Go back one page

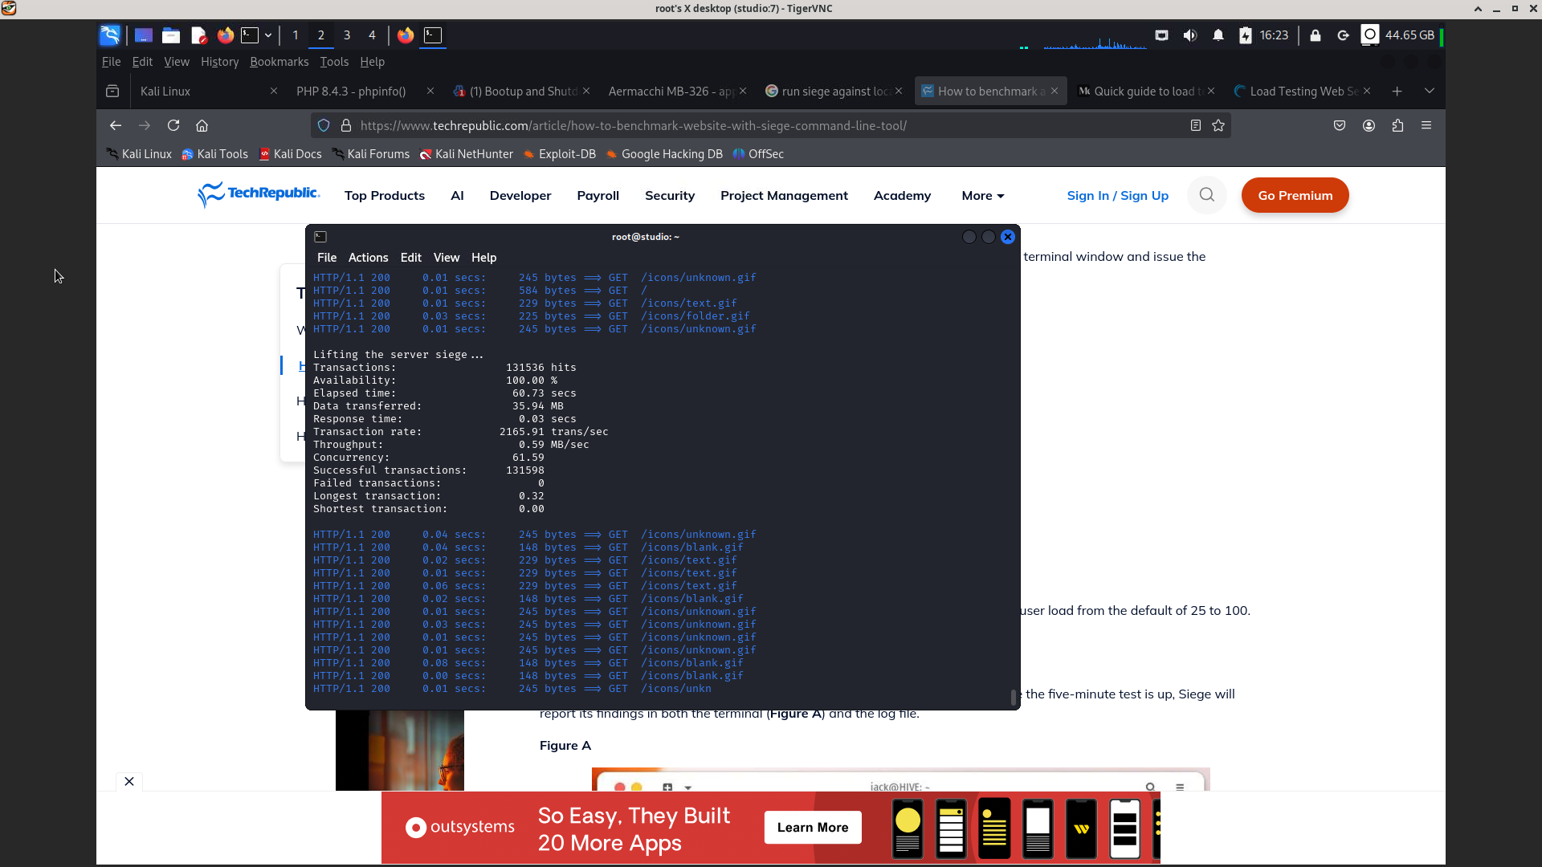click(116, 125)
